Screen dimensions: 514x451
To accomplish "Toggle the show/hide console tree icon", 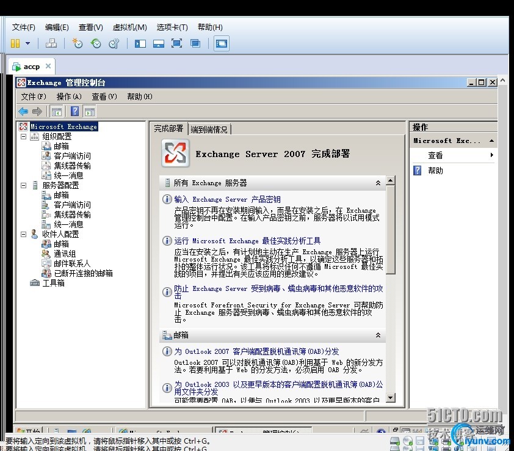I will (56, 112).
